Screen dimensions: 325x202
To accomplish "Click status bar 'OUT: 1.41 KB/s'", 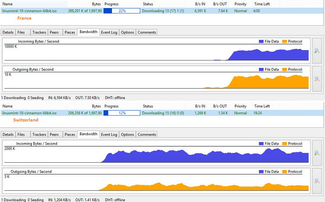I will pyautogui.click(x=87, y=200).
